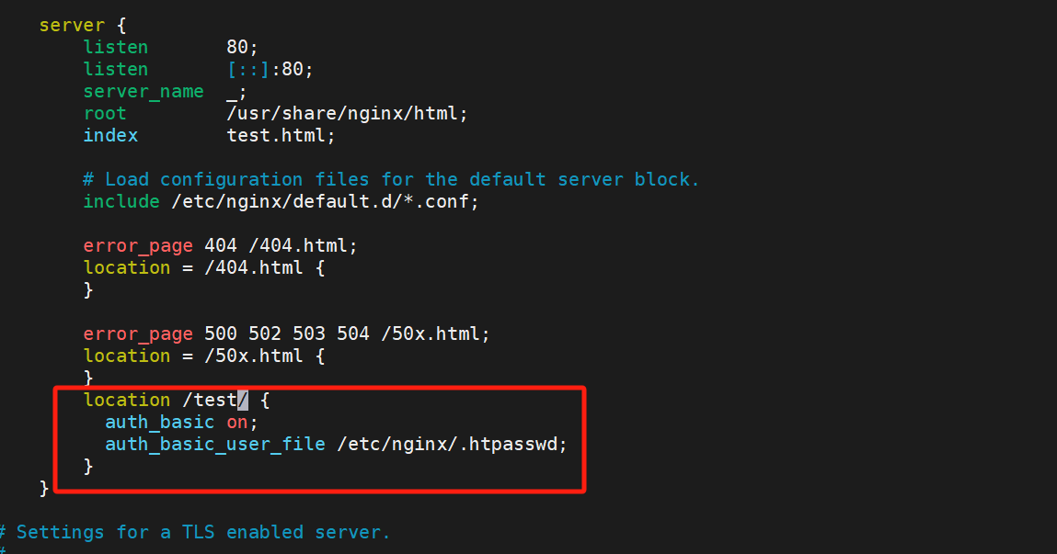Image resolution: width=1057 pixels, height=554 pixels.
Task: Click the 'include' directive keyword
Action: [x=121, y=201]
